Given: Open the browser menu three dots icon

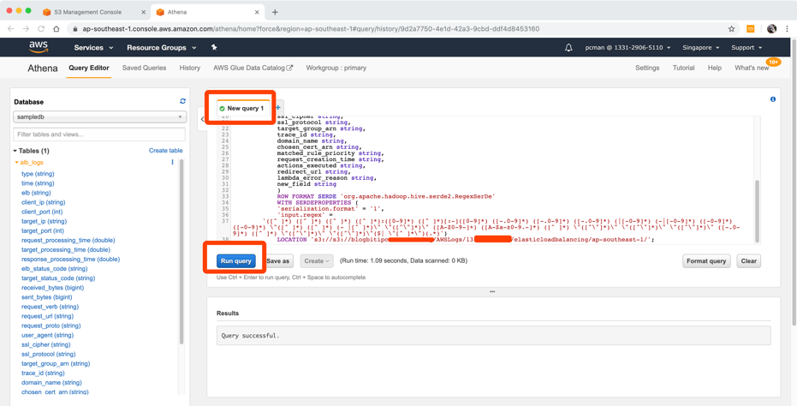Looking at the screenshot, I should pyautogui.click(x=788, y=29).
